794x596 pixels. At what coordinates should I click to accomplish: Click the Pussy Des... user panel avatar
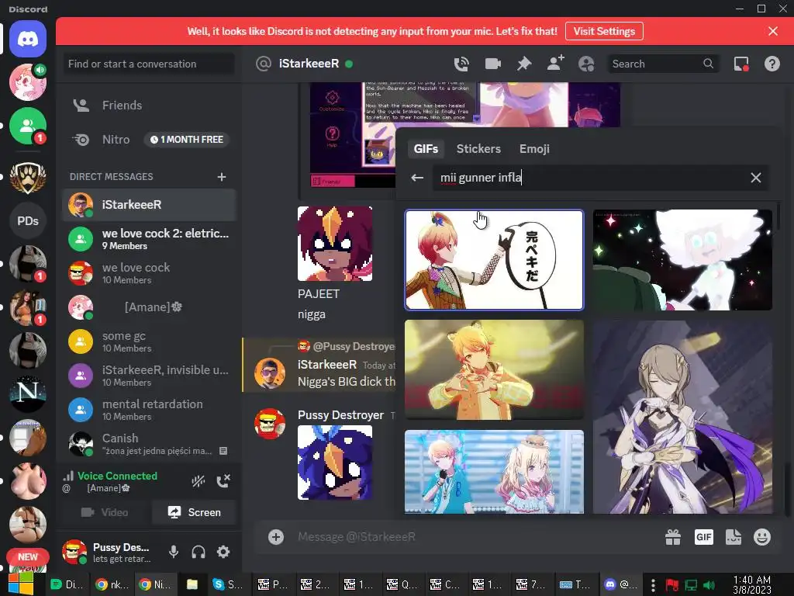[74, 552]
